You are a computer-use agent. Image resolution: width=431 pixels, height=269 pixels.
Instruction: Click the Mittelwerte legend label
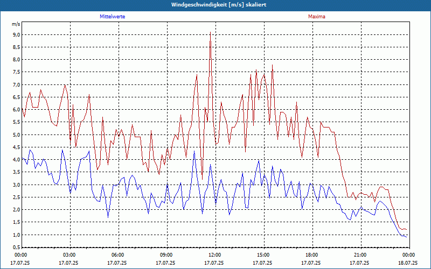pos(113,17)
